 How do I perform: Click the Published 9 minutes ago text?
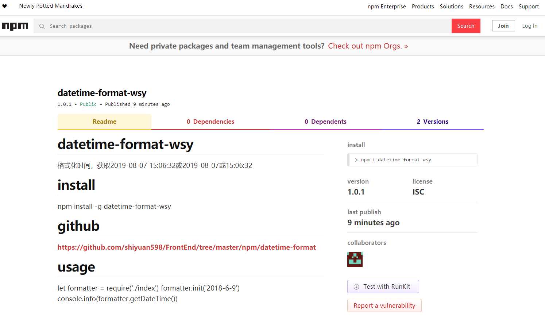(x=138, y=104)
